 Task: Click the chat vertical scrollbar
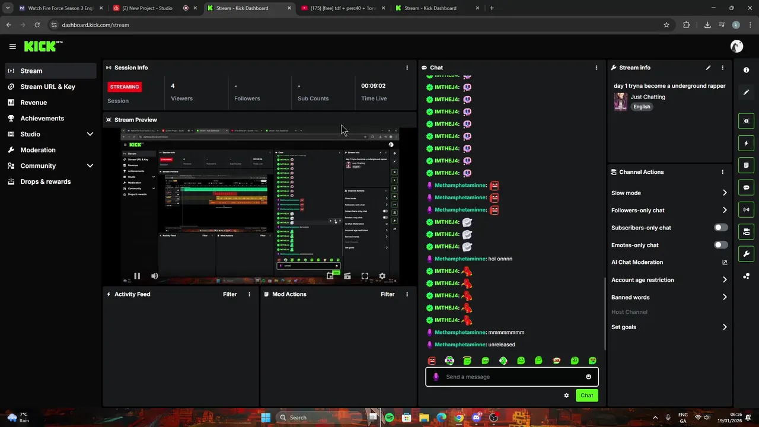pos(604,313)
